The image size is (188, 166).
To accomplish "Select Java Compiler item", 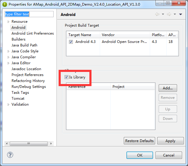I will [24, 57].
